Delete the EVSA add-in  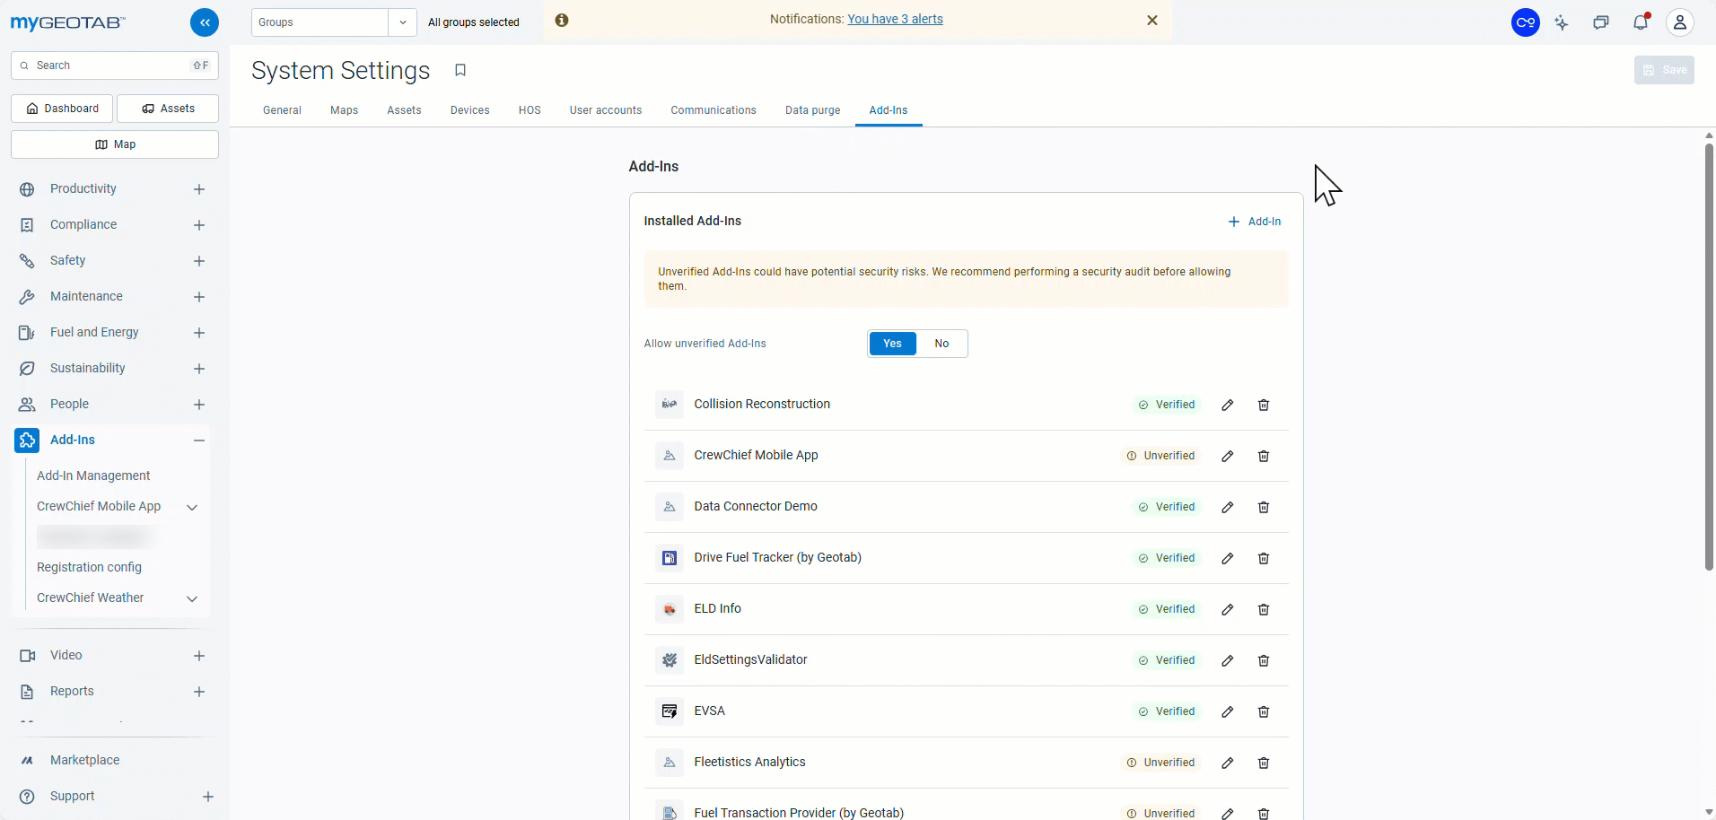click(1263, 711)
